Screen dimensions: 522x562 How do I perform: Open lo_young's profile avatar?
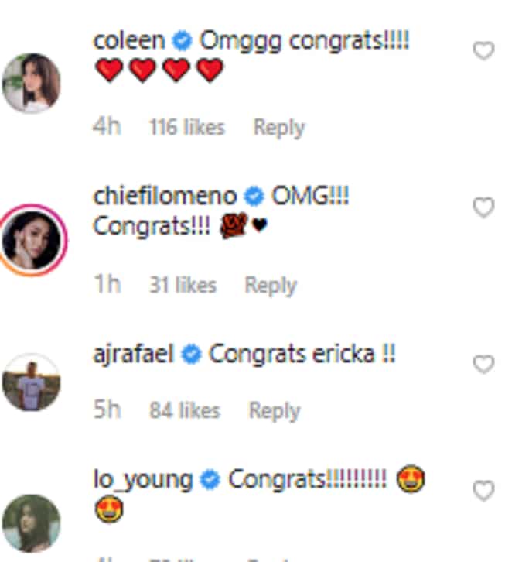click(32, 523)
